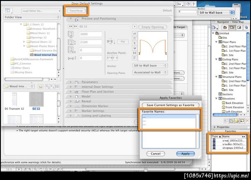This screenshot has width=251, height=180.
Task: Select bottom preview mode icon beside door preview
Action: point(134,57)
